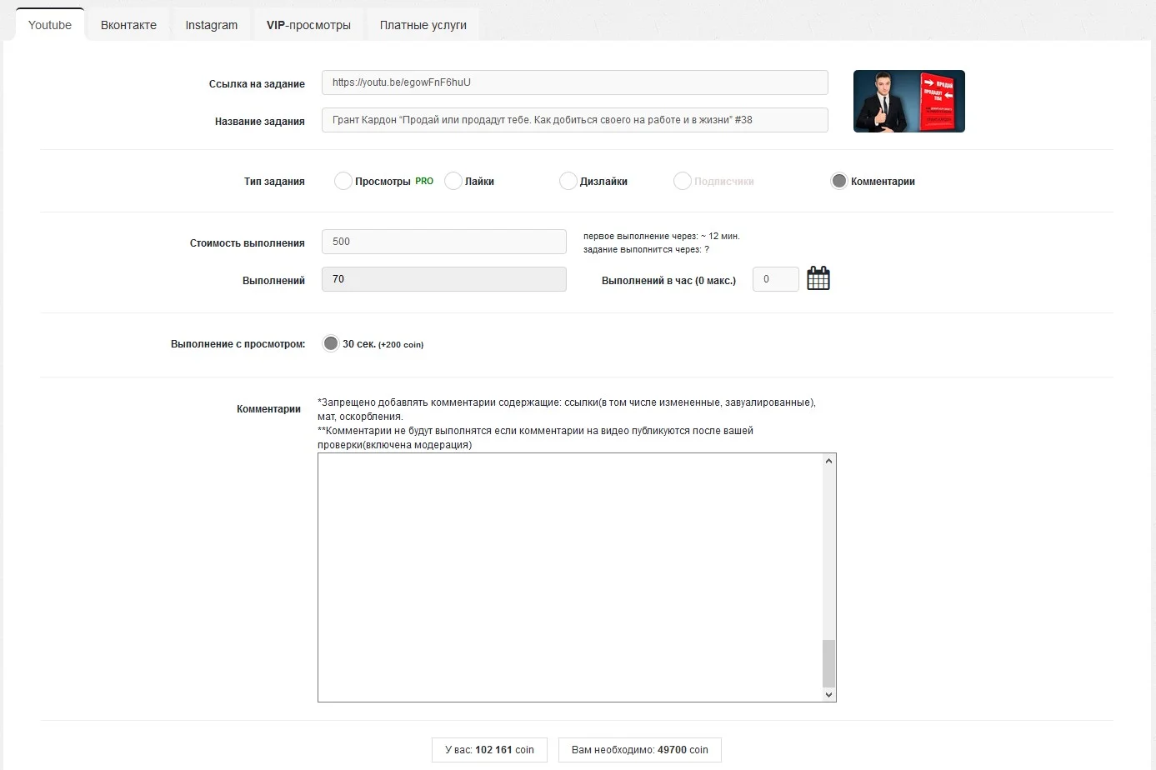The width and height of the screenshot is (1156, 770).
Task: Click the comments textarea scrollbar down arrow
Action: (x=828, y=694)
